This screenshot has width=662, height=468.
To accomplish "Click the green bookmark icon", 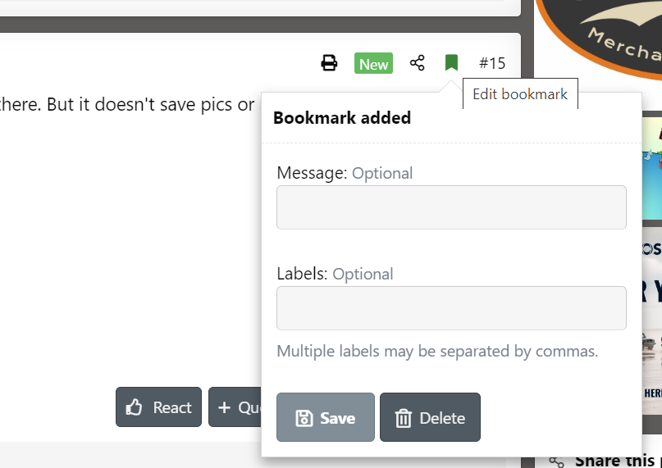I will (x=451, y=63).
